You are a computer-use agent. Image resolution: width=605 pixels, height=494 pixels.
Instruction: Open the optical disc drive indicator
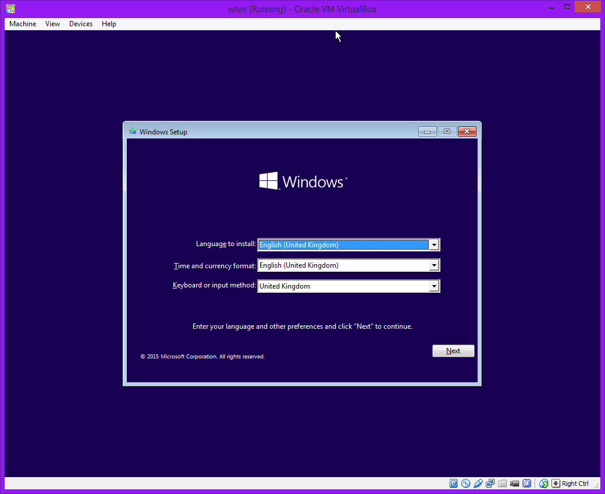466,484
